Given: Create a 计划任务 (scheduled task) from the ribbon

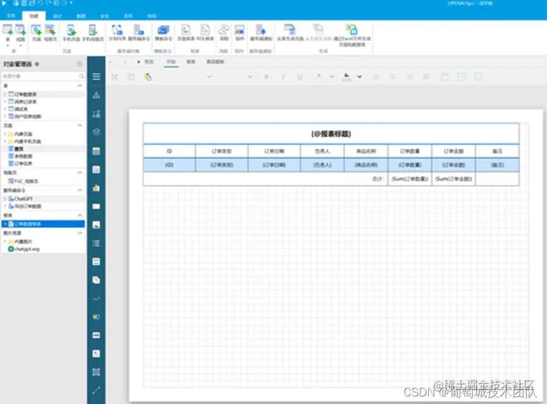Looking at the screenshot, I should 117,33.
